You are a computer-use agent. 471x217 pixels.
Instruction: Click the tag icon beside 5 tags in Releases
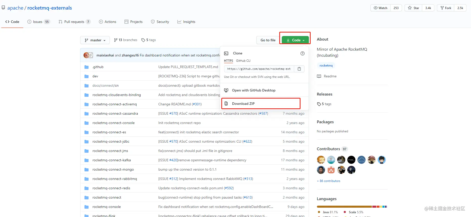tap(319, 104)
